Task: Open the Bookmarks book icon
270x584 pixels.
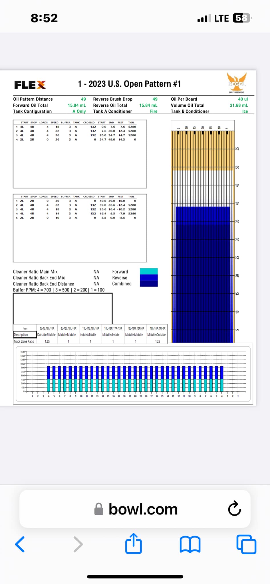Action: click(x=190, y=544)
